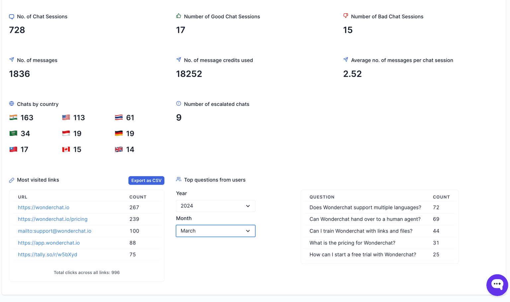Image resolution: width=510 pixels, height=302 pixels.
Task: Click the UK flag with 14 chats
Action: point(119,149)
